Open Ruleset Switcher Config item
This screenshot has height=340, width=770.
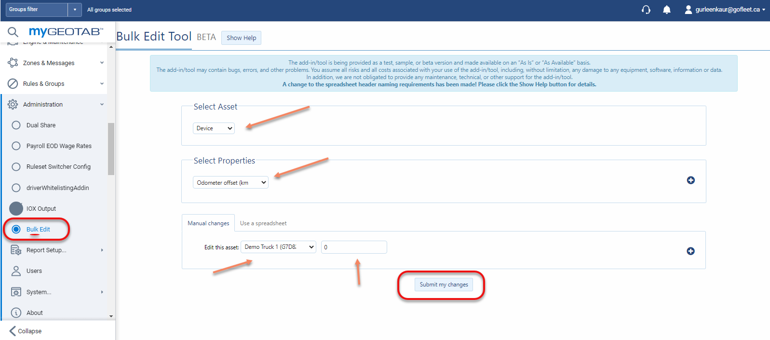click(58, 166)
